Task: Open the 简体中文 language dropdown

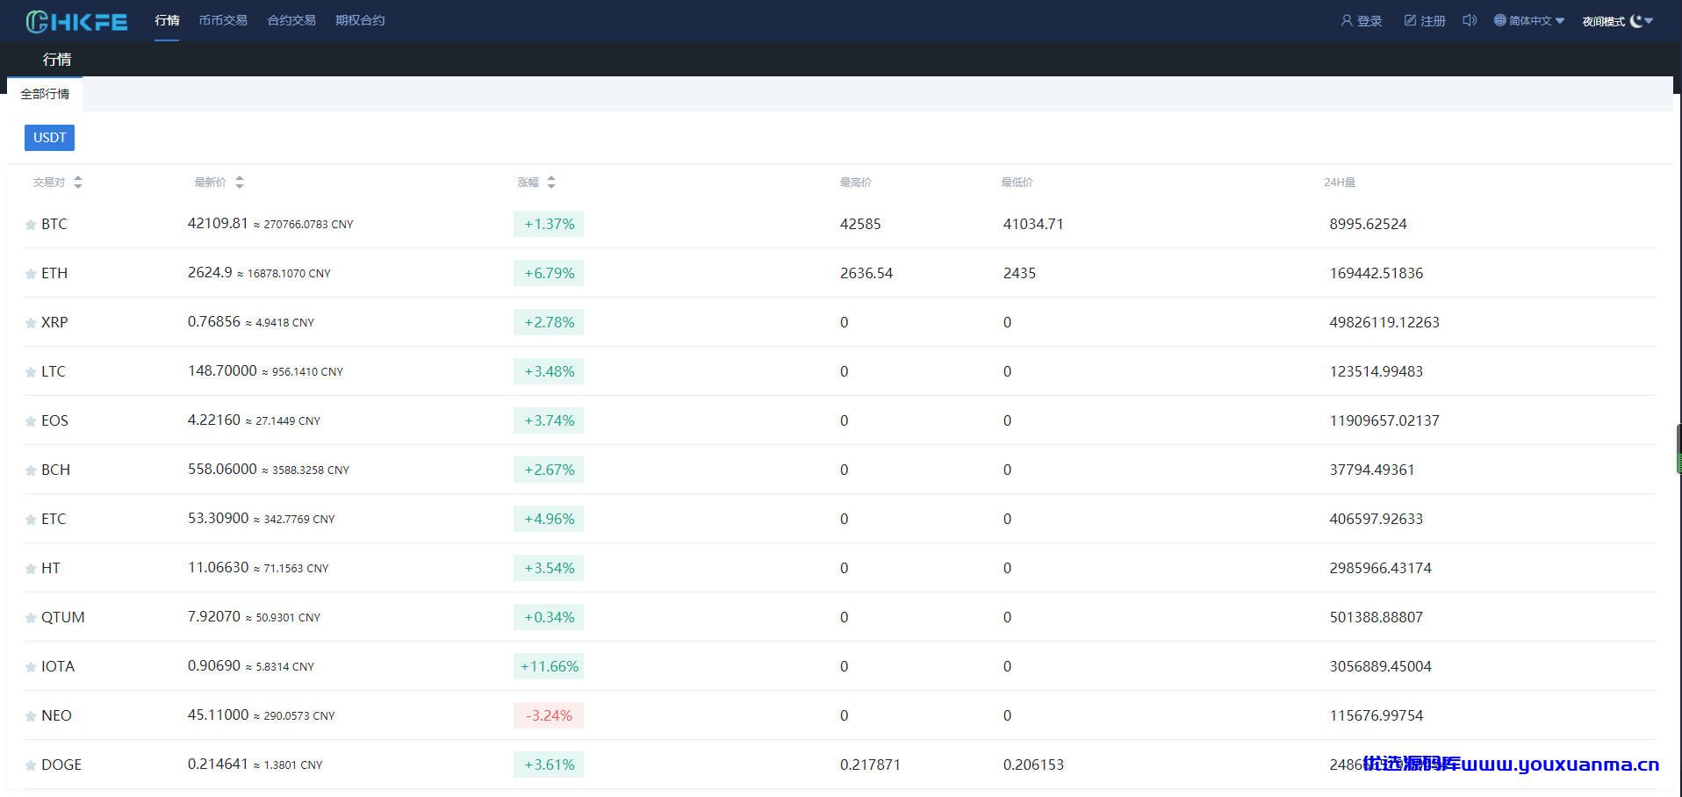Action: [1529, 20]
